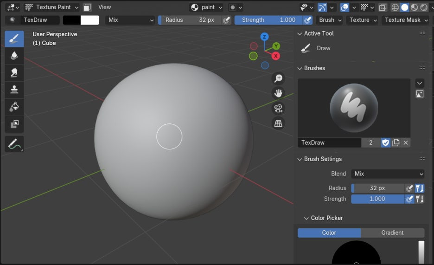Viewport: 434px width, 265px height.
Task: Toggle the fake user shield for TexDraw
Action: (386, 142)
